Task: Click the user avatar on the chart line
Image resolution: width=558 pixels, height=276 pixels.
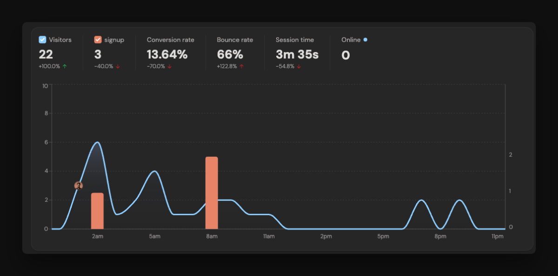Action: [79, 186]
